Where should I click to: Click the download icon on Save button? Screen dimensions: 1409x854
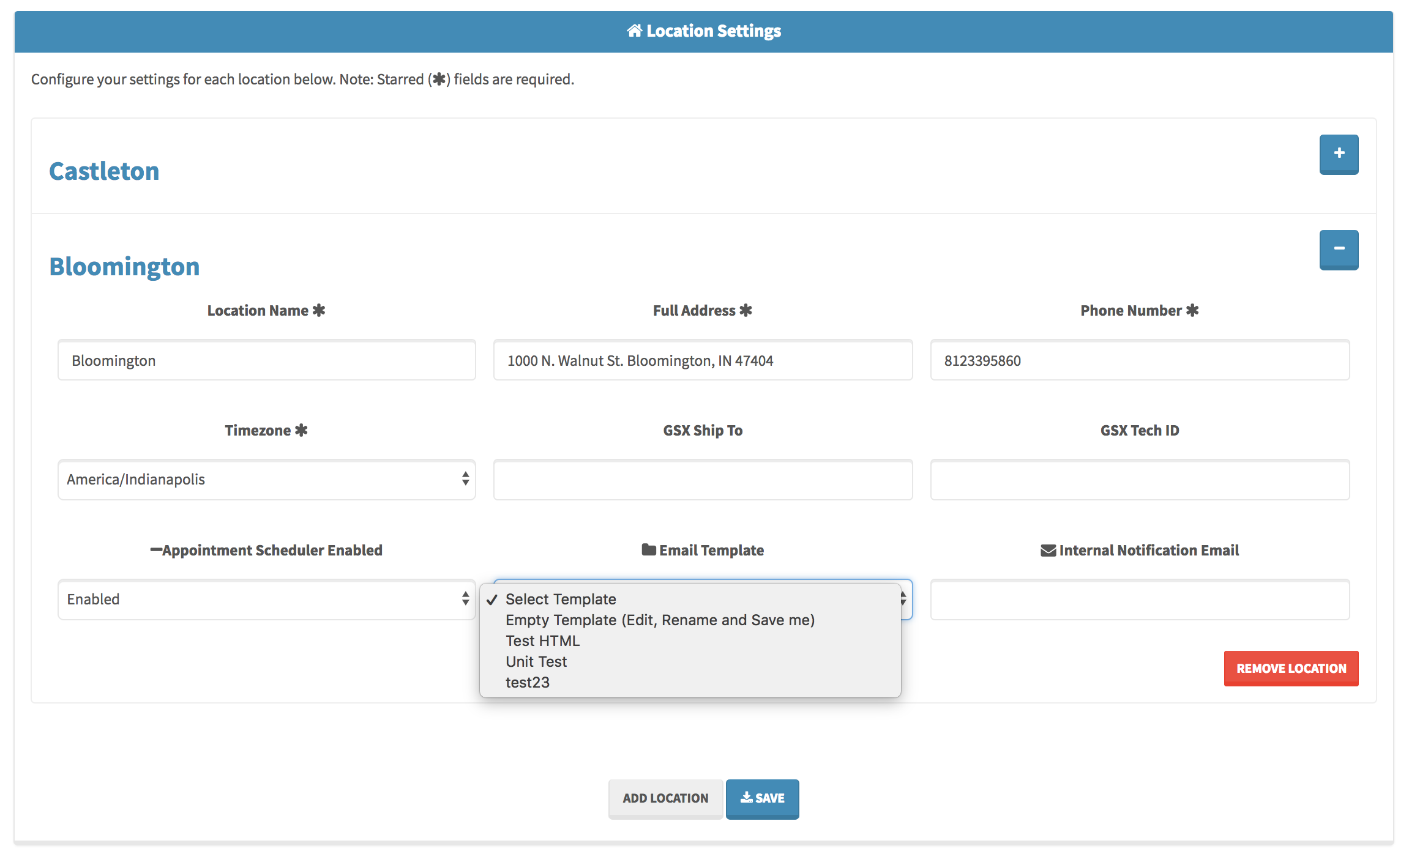point(746,797)
